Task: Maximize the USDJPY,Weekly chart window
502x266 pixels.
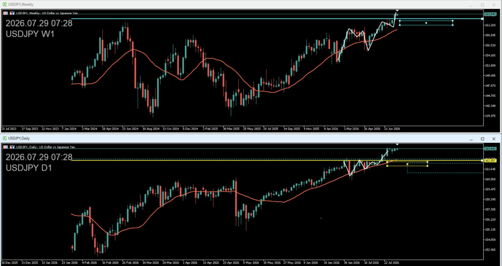Action: 482,5
